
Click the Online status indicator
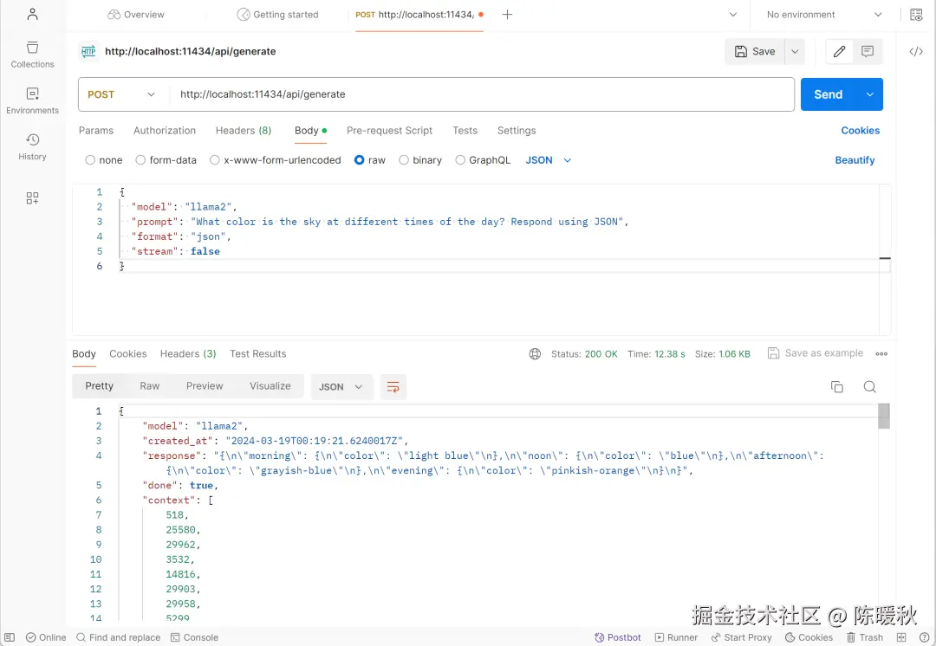tap(46, 637)
